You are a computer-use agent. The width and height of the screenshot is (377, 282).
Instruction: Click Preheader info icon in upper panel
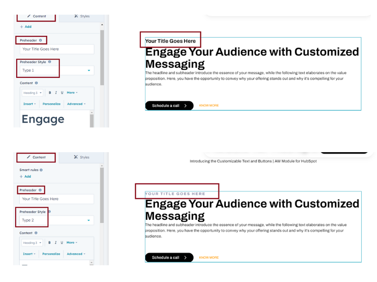click(40, 40)
